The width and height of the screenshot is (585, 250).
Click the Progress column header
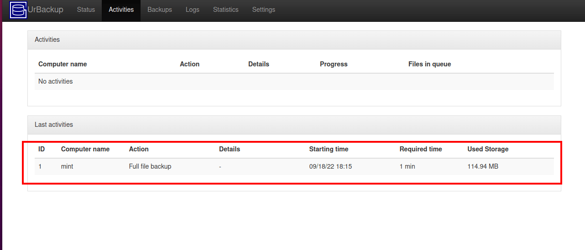(334, 64)
